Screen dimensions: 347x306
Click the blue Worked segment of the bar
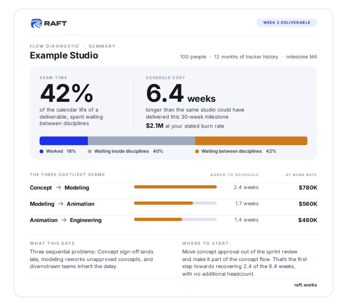click(x=64, y=141)
